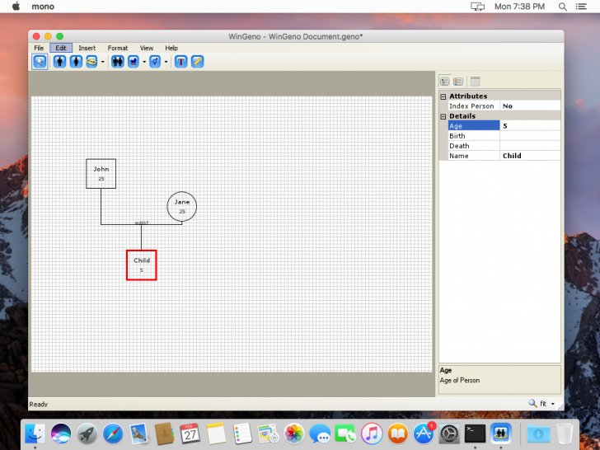Open the File menu
600x450 pixels.
tap(39, 48)
